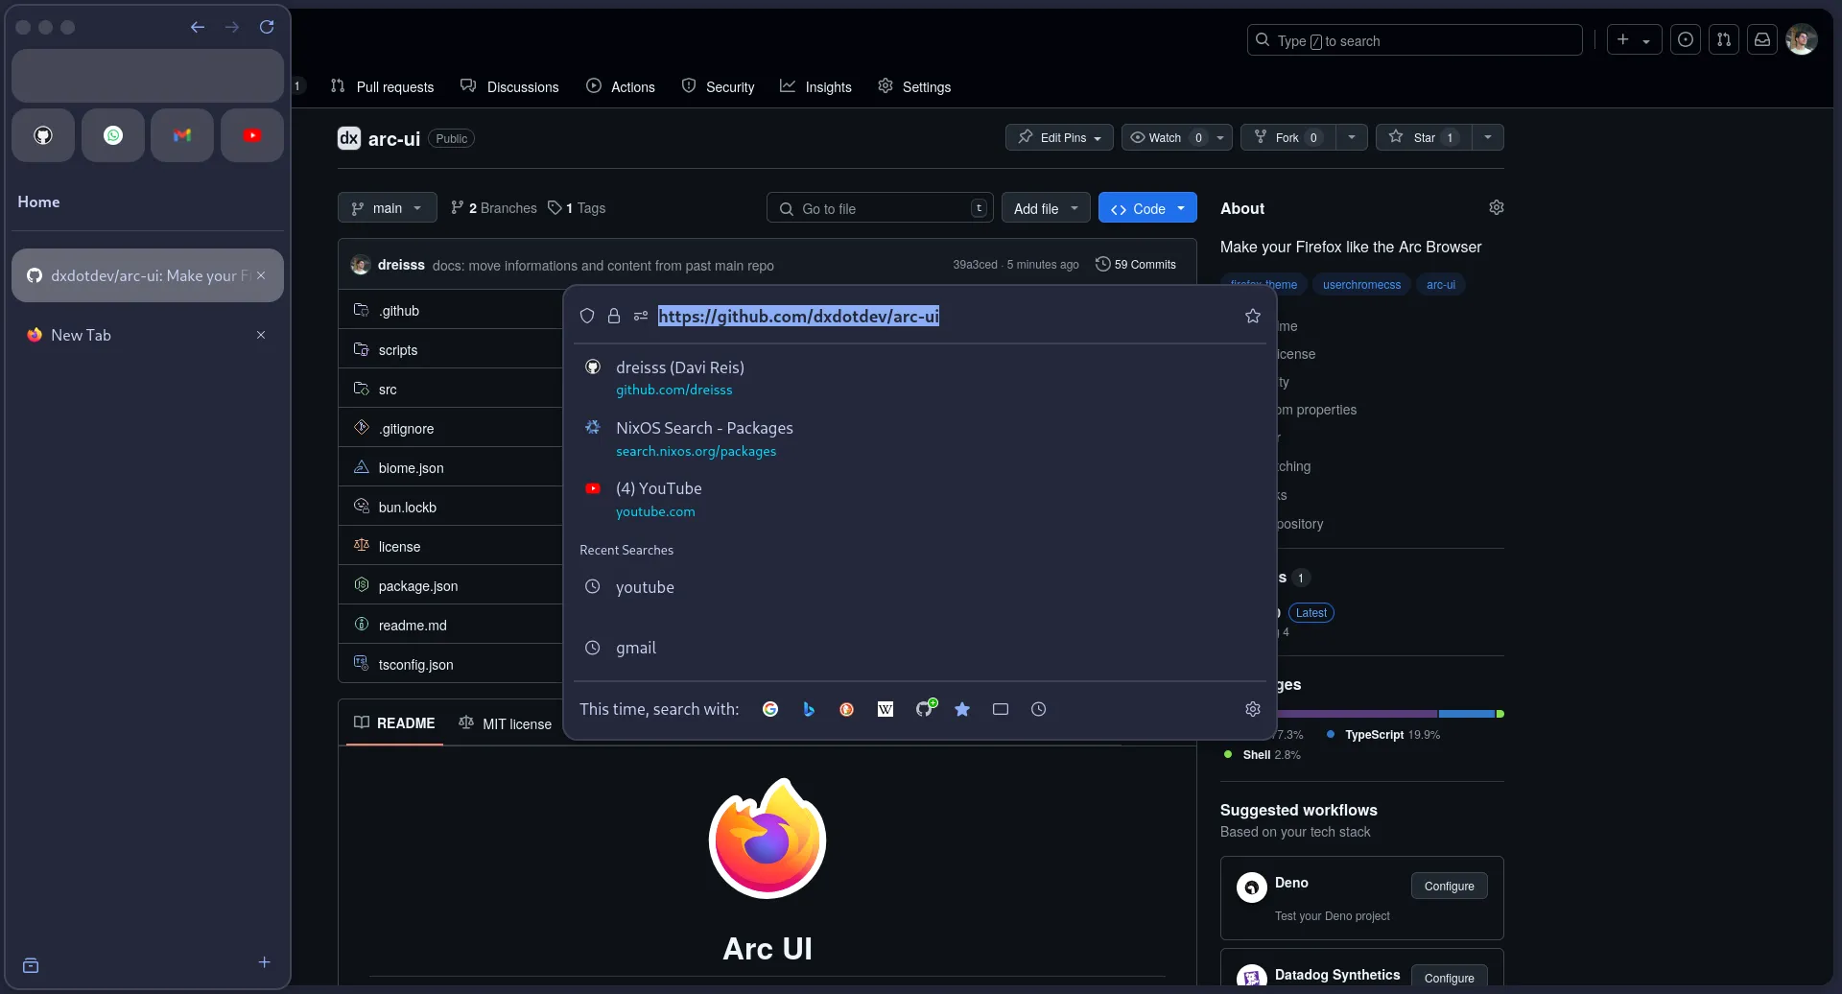Search with the Google engine icon

point(770,709)
